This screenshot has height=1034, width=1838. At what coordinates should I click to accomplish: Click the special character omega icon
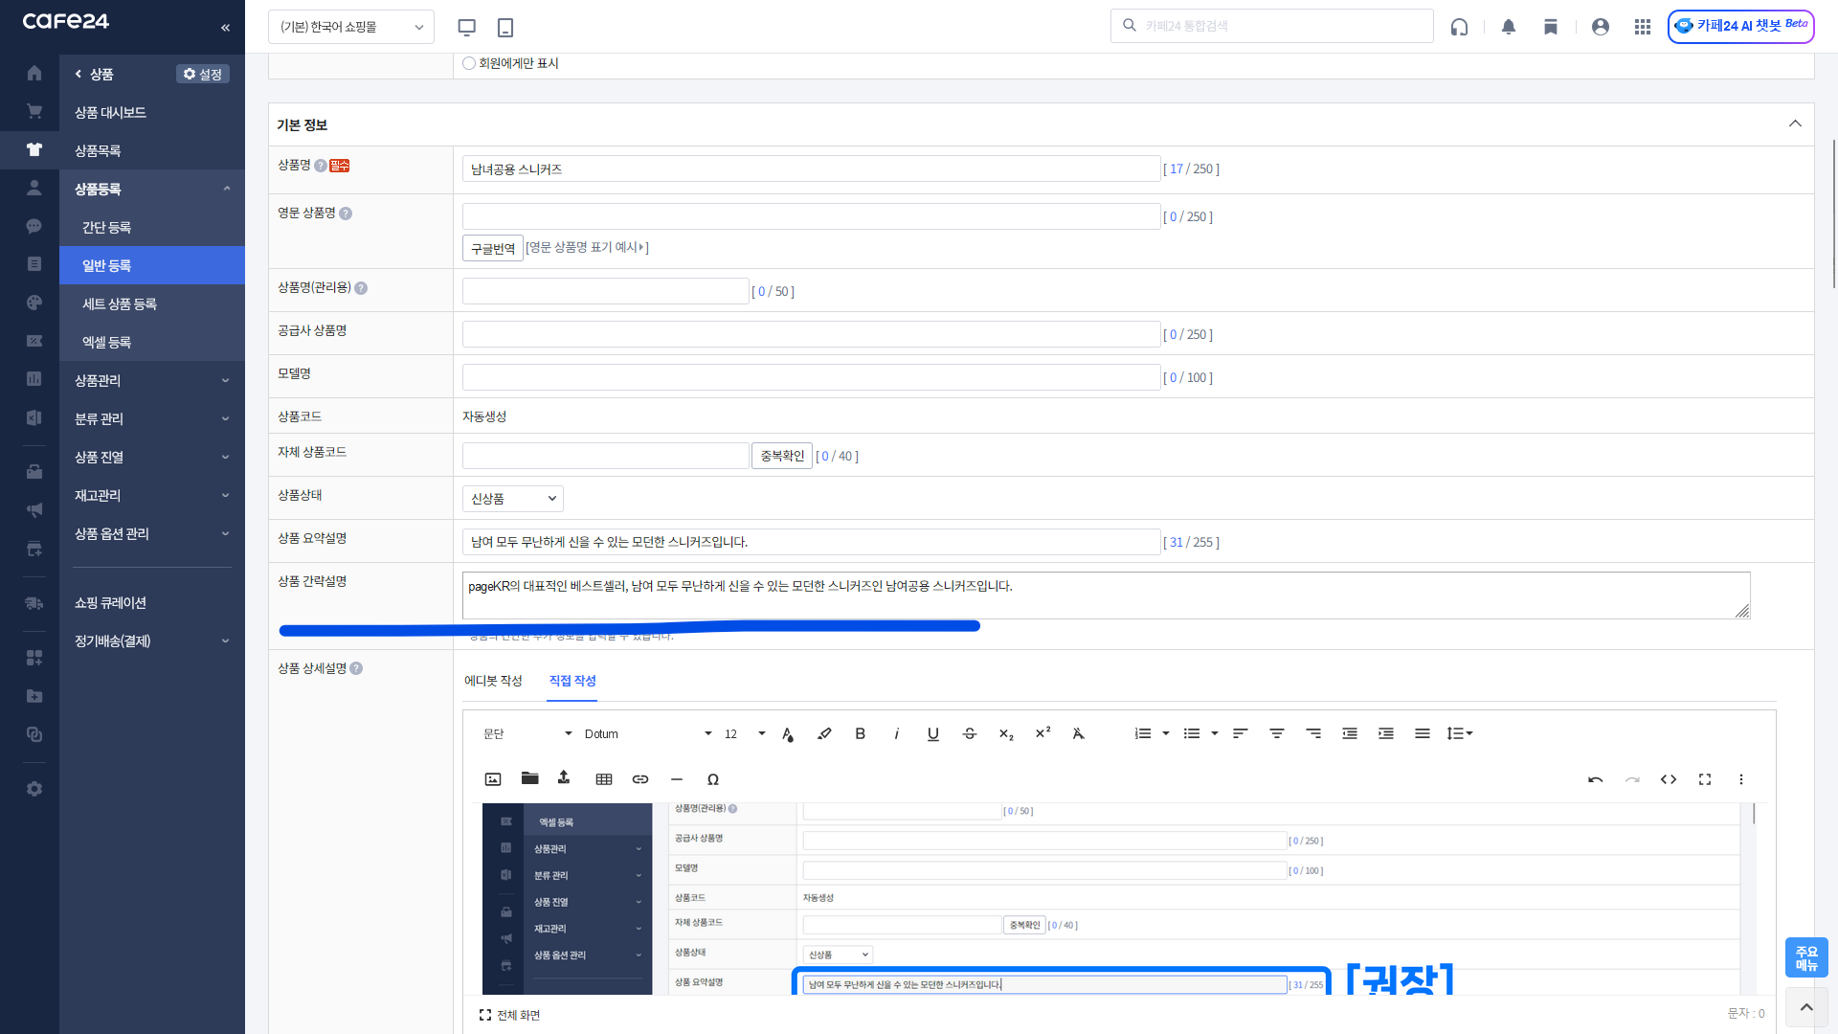(x=713, y=779)
